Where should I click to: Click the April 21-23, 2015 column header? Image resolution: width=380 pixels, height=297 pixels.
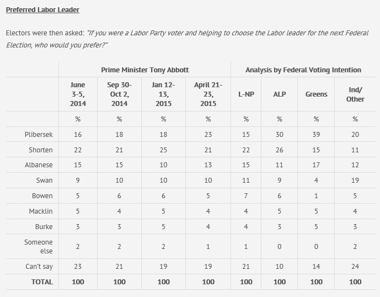[x=207, y=94]
